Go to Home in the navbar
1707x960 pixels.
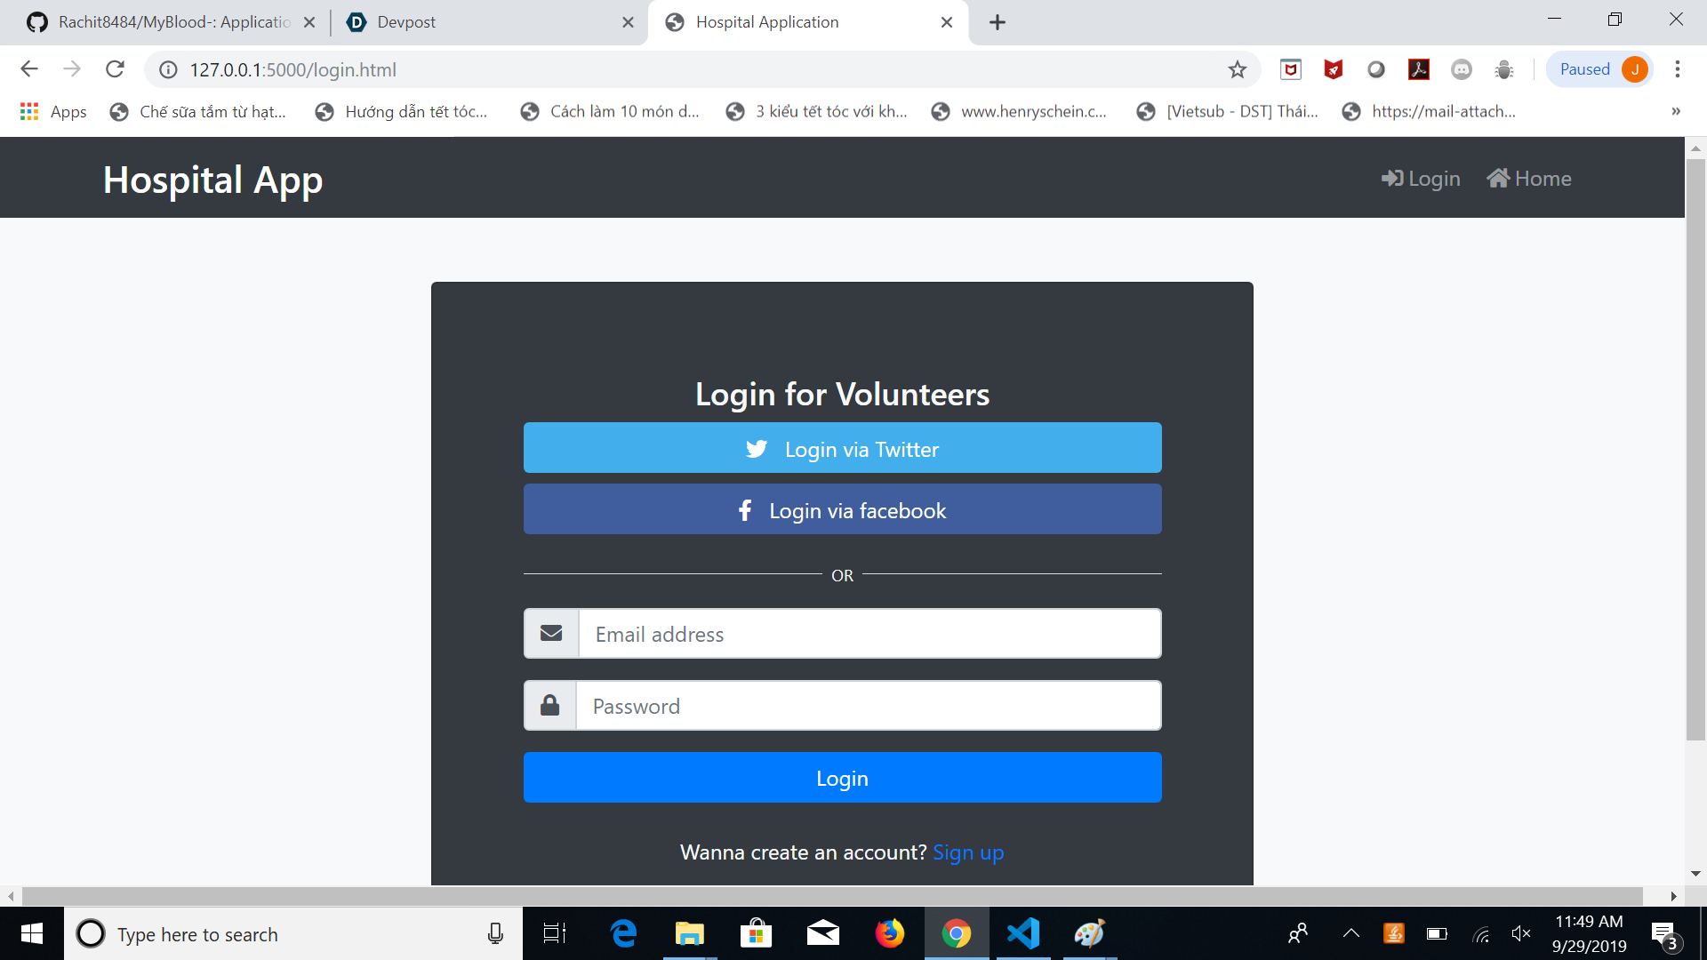[1529, 179]
